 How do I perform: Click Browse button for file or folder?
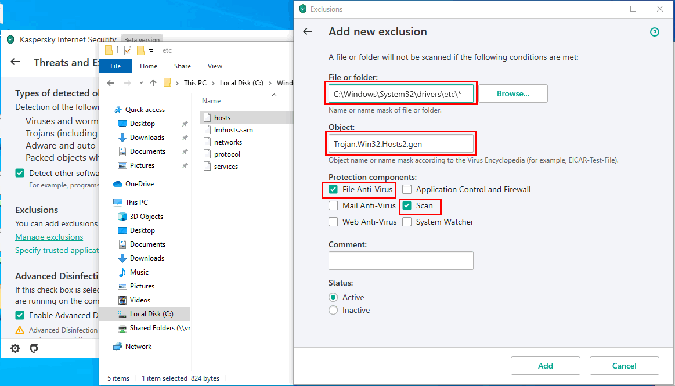point(512,93)
